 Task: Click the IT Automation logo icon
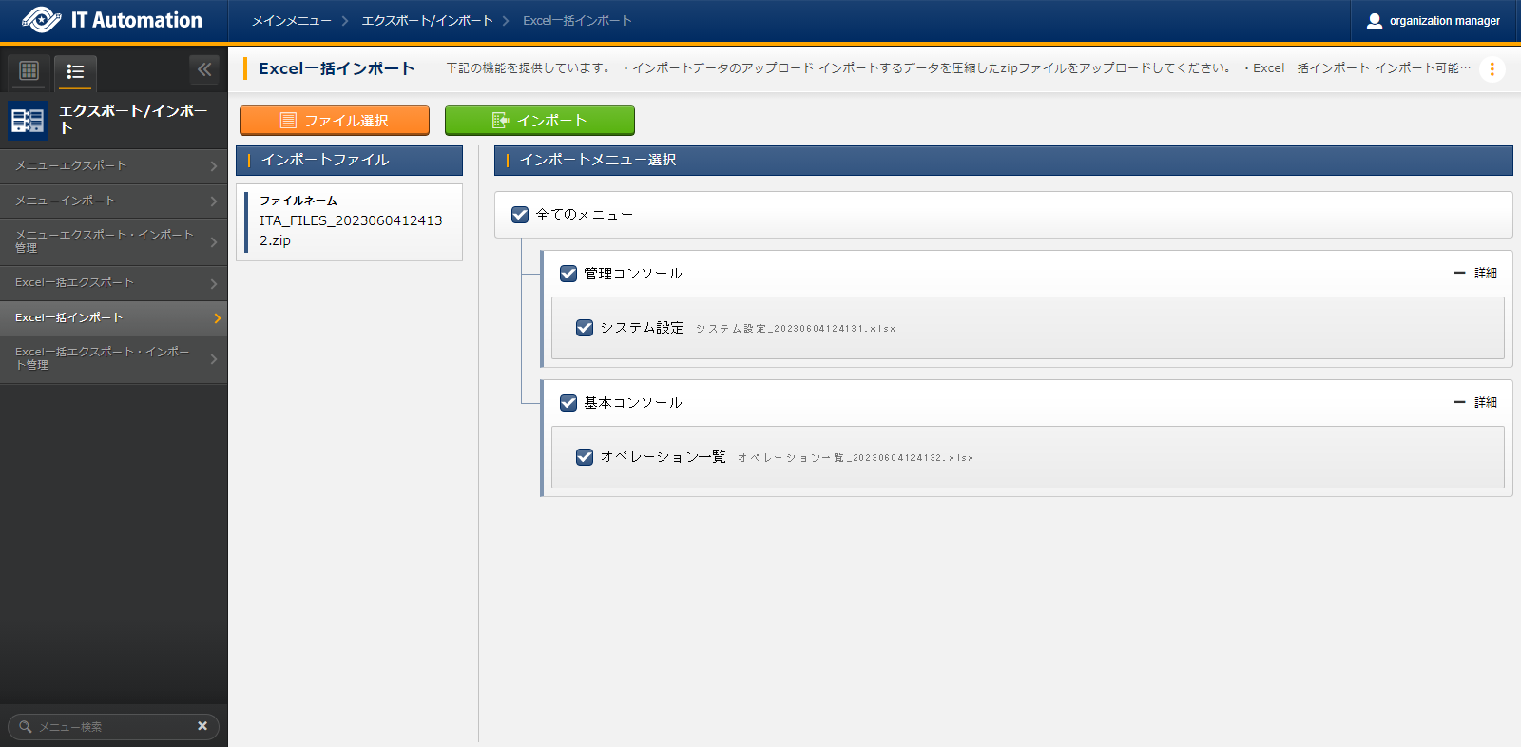(41, 20)
